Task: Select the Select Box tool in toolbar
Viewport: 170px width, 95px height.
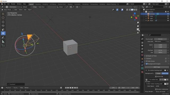Action: click(3, 14)
